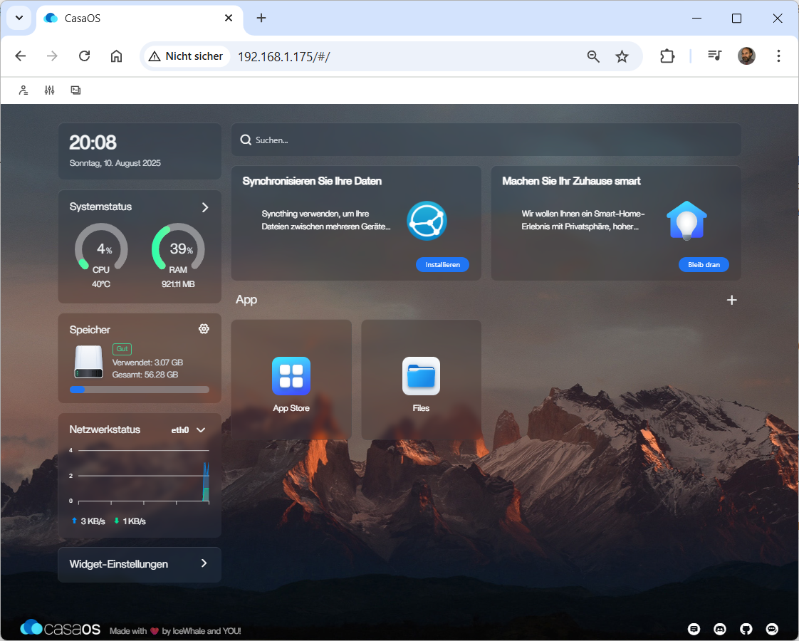Open the GitHub link icon
The image size is (799, 641).
click(746, 629)
